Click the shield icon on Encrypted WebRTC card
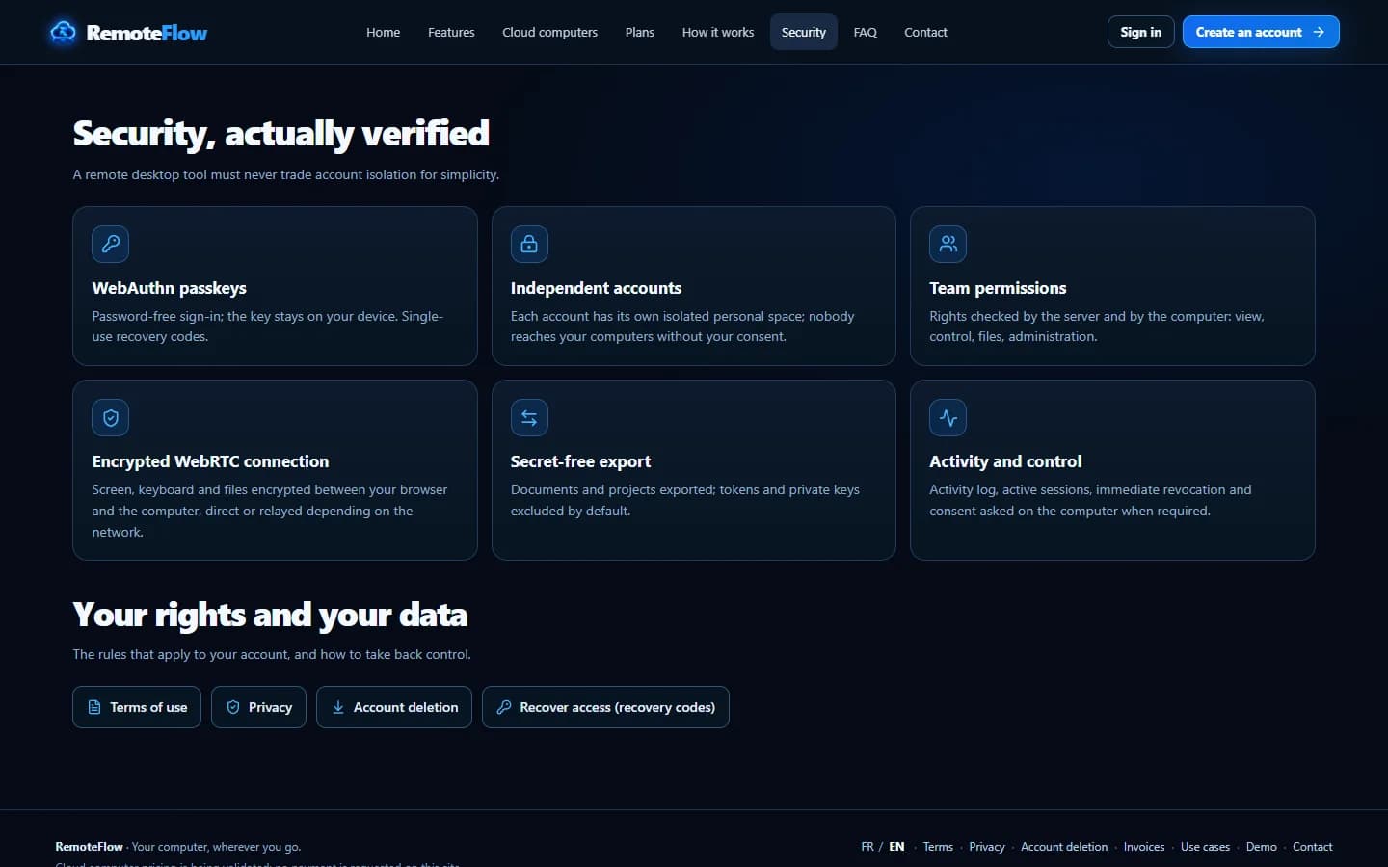The height and width of the screenshot is (867, 1388). tap(111, 417)
